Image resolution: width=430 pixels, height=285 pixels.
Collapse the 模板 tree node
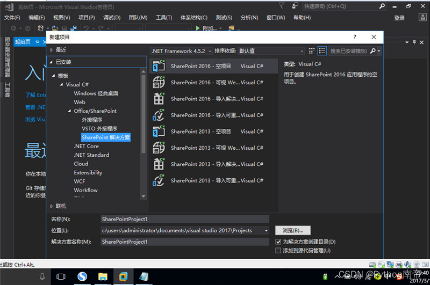(x=54, y=76)
